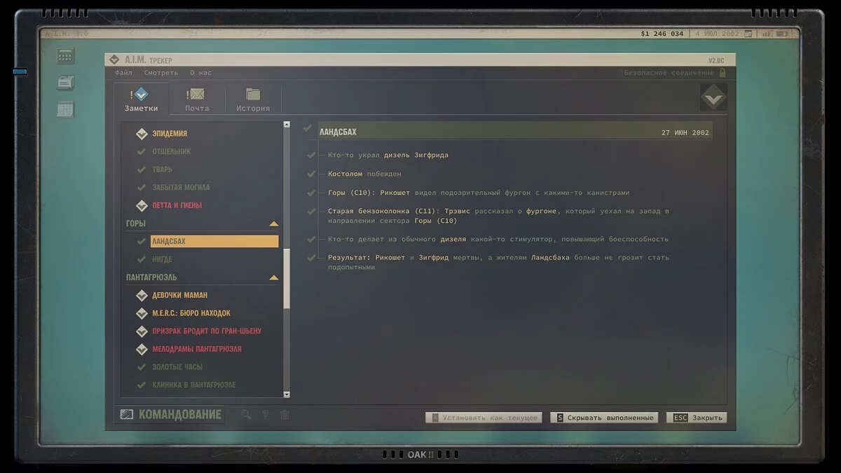Select the completed quest НИГДЕ
This screenshot has width=841, height=473.
coord(162,259)
